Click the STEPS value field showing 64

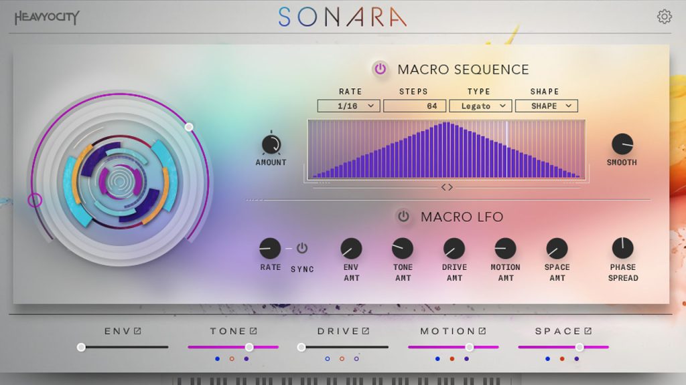point(414,106)
